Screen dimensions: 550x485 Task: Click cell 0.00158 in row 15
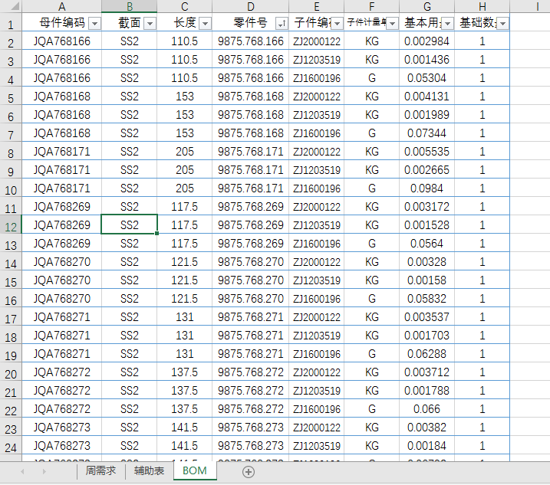[x=426, y=280]
